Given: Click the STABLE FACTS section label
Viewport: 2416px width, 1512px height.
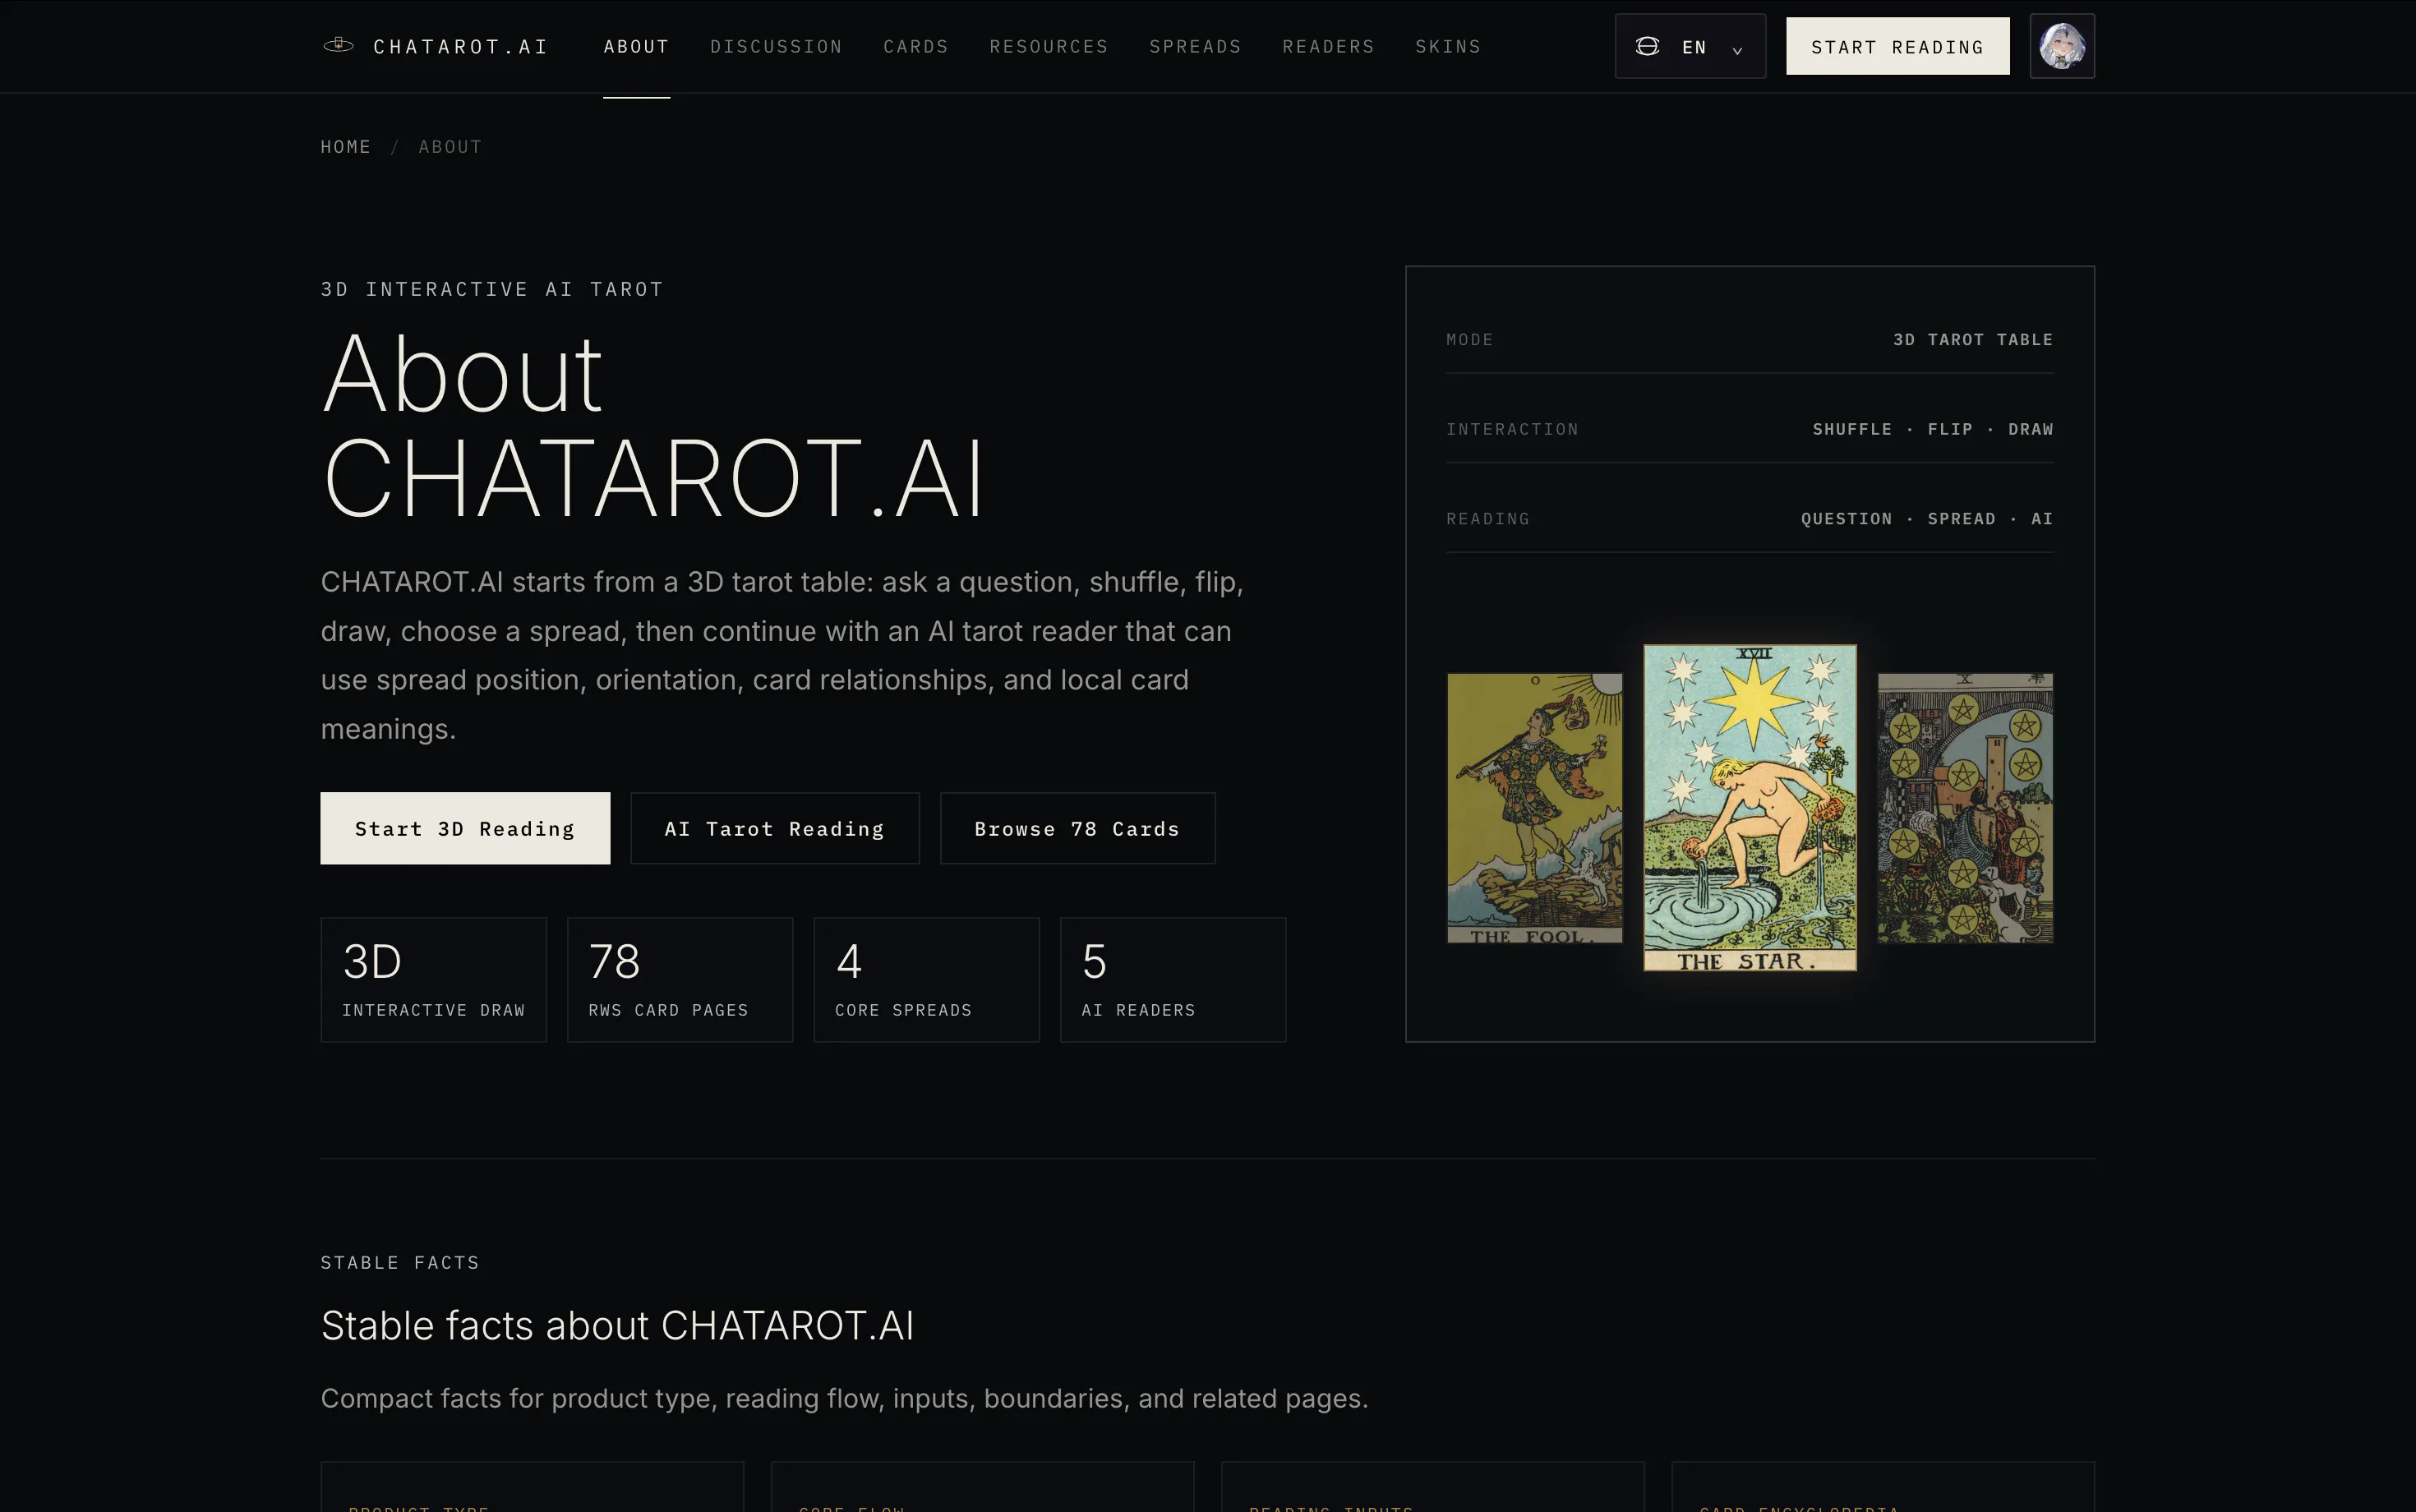Looking at the screenshot, I should click(400, 1263).
